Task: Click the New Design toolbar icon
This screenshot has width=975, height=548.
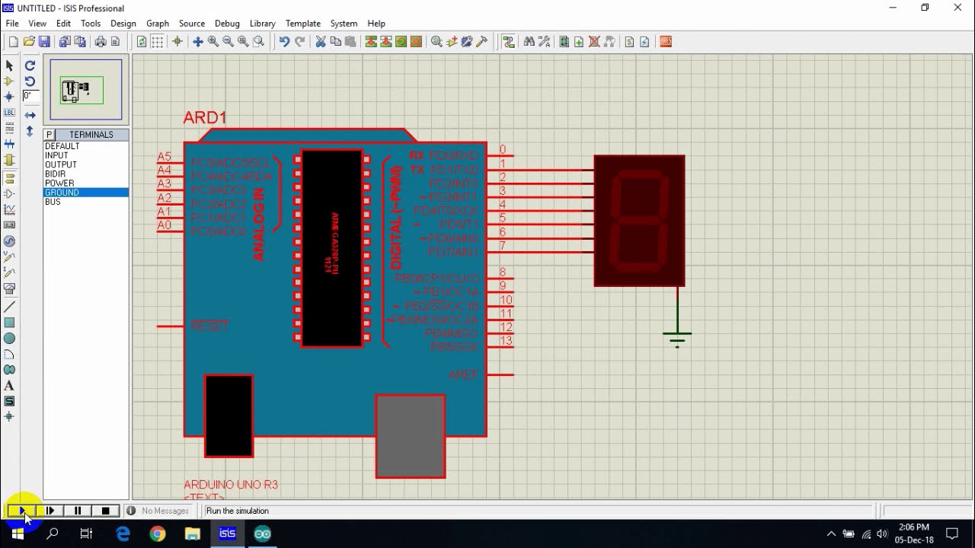Action: point(13,42)
